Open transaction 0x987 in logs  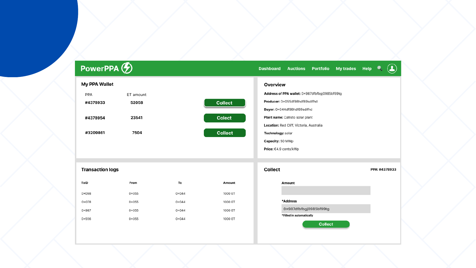click(86, 210)
